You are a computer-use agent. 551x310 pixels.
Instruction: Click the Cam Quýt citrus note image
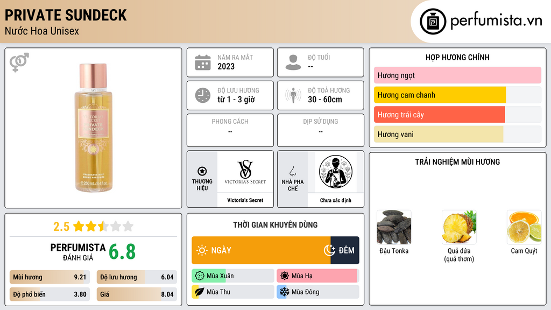[x=524, y=227]
